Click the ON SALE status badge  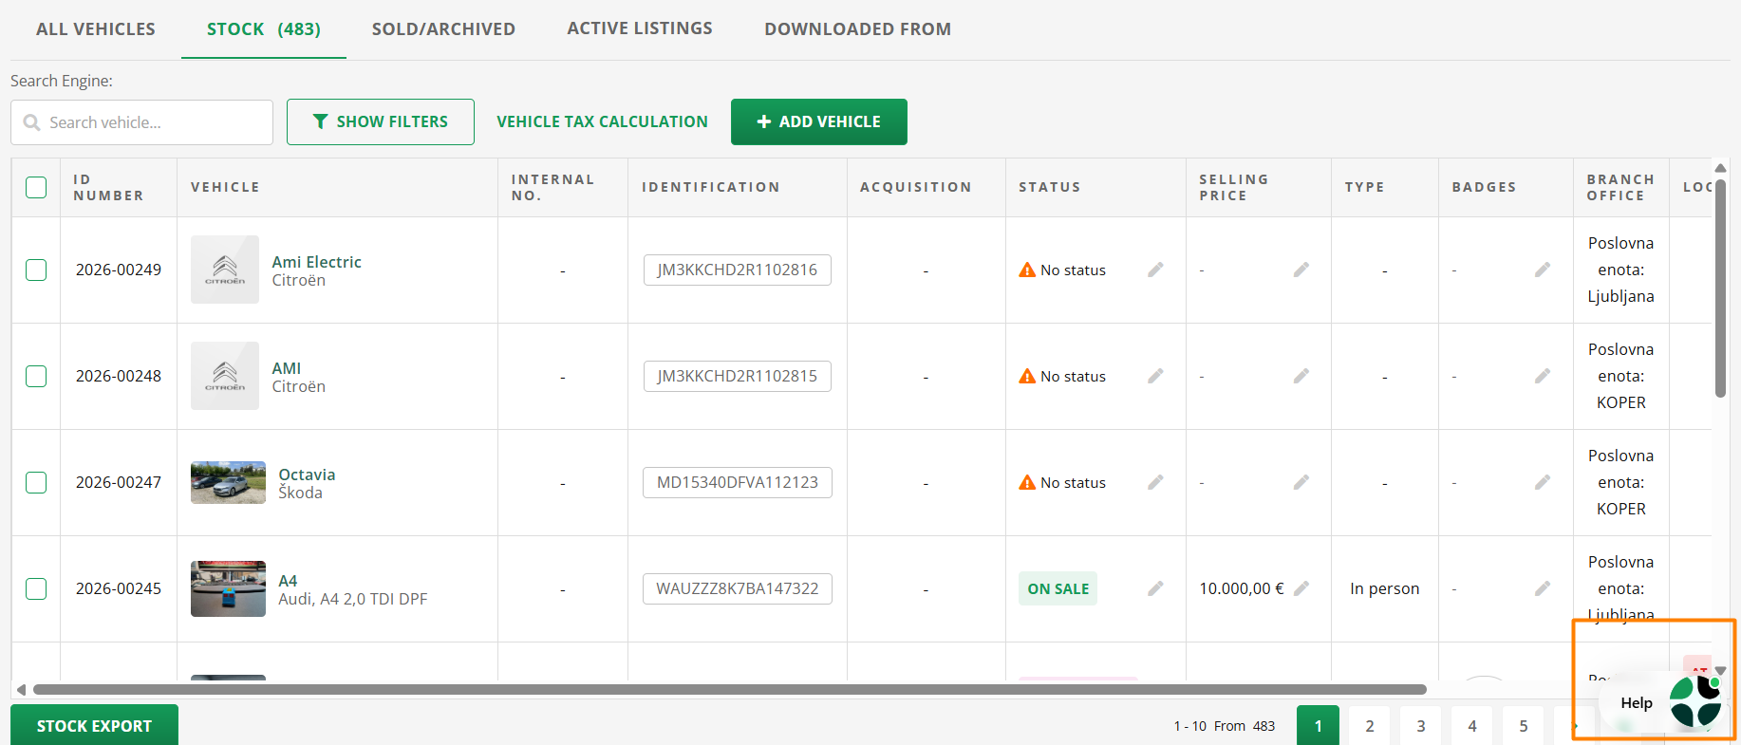coord(1058,588)
